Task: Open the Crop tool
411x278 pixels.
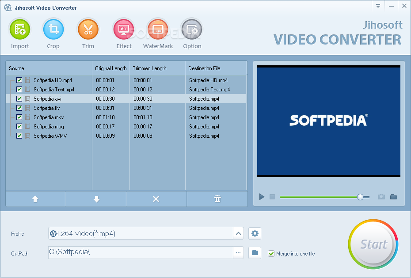Action: click(53, 29)
